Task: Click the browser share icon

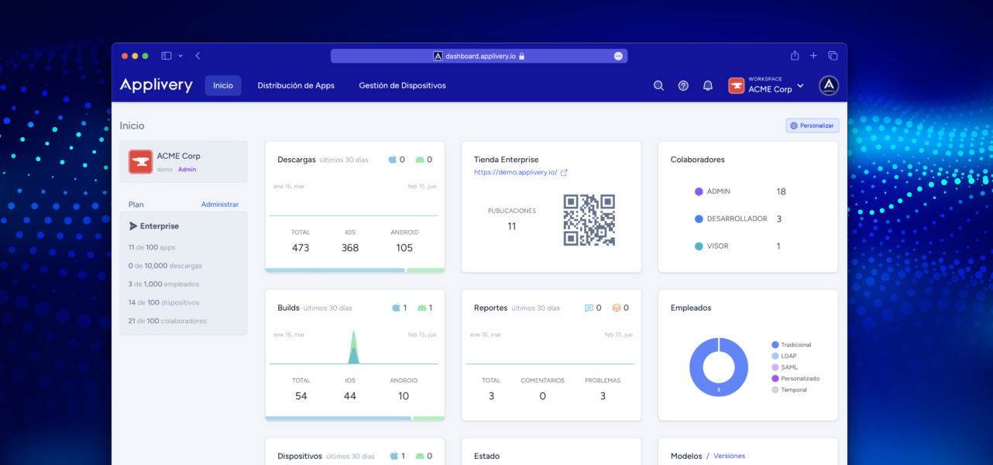Action: click(x=795, y=56)
